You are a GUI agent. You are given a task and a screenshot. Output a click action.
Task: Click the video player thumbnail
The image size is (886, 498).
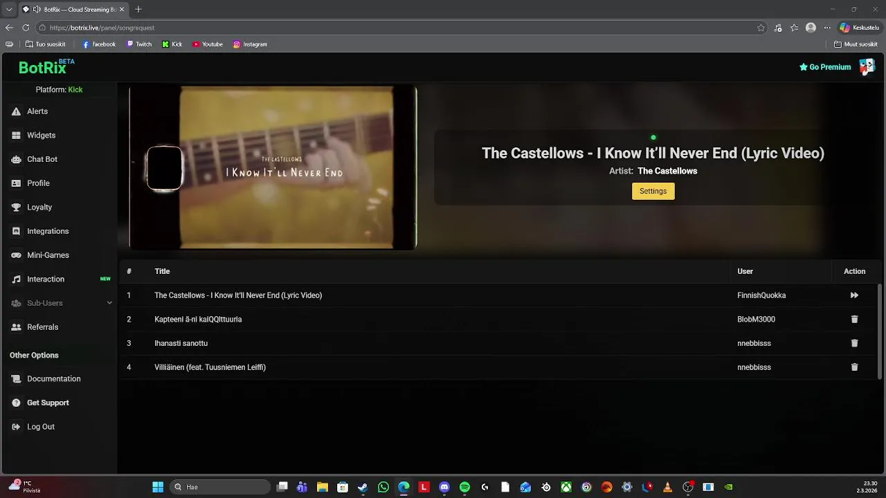tap(273, 167)
